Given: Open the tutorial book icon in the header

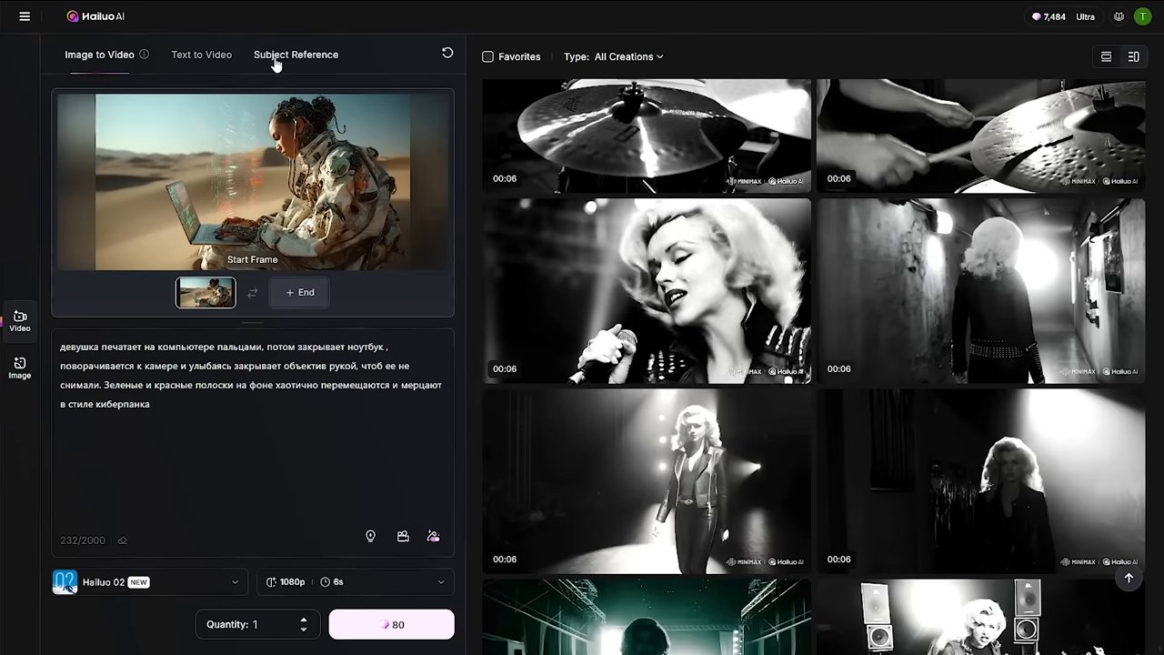Looking at the screenshot, I should pos(1119,16).
